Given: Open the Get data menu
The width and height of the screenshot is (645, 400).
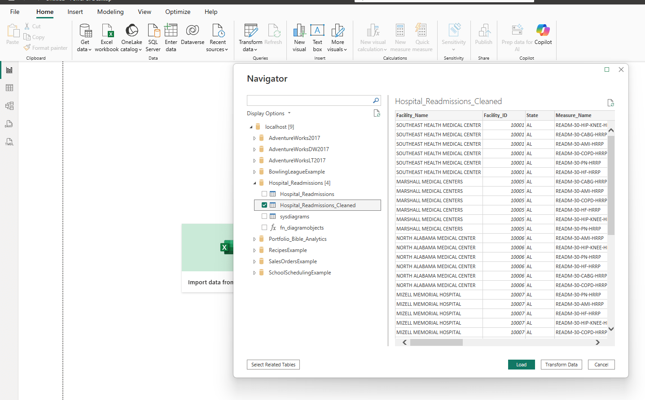Looking at the screenshot, I should (84, 38).
